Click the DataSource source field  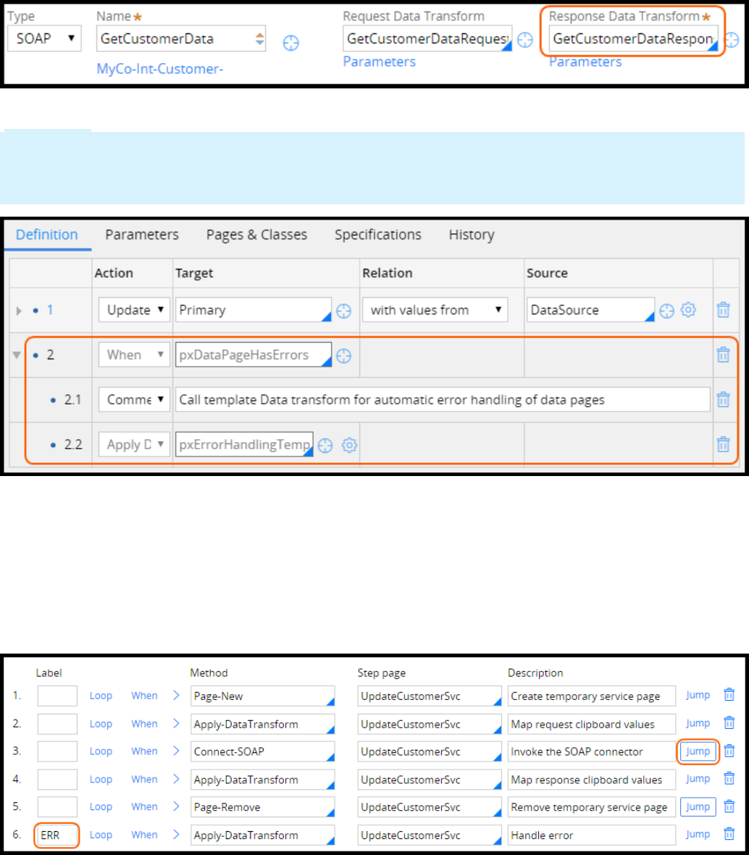pyautogui.click(x=590, y=309)
